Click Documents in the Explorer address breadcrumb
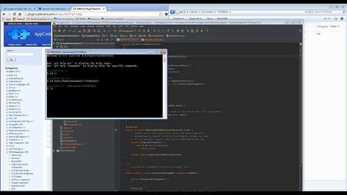 (207, 12)
